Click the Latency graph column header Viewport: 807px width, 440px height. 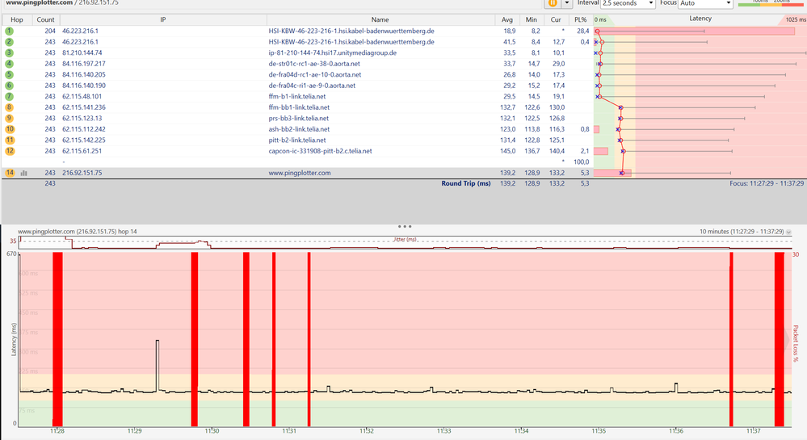[x=700, y=19]
